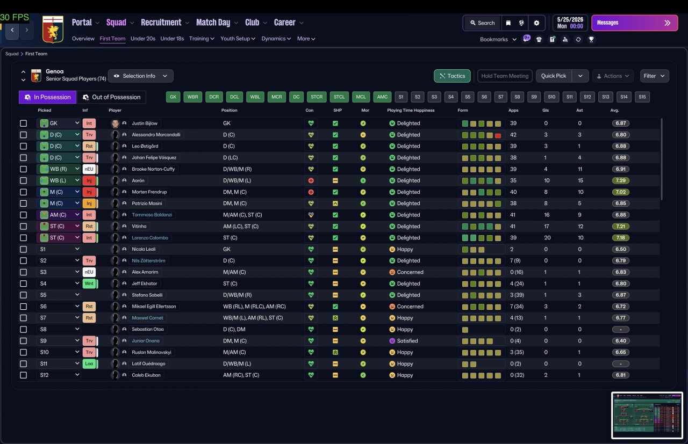Viewport: 688px width, 444px height.
Task: Open the Quick Pick dropdown arrow
Action: coord(580,76)
